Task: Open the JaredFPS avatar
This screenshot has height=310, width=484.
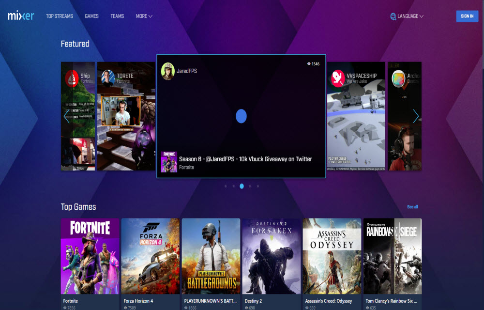Action: [167, 71]
